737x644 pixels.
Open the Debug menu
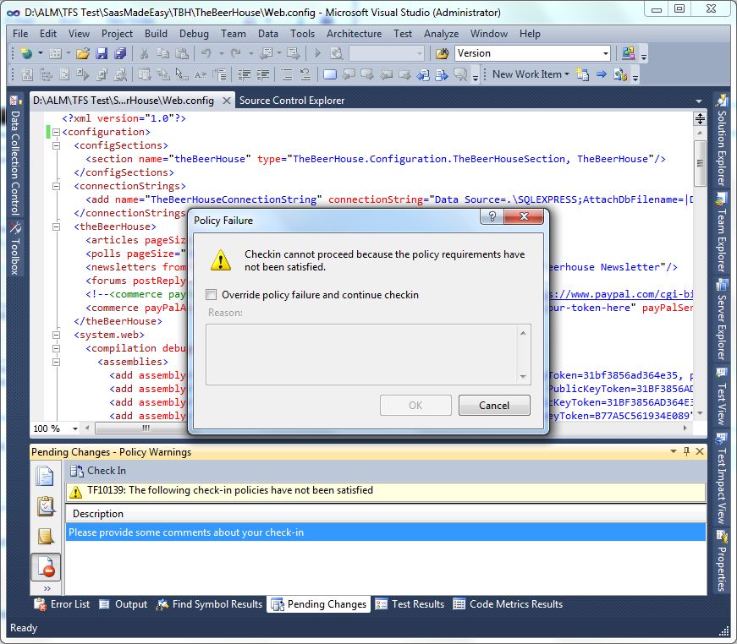(x=194, y=34)
